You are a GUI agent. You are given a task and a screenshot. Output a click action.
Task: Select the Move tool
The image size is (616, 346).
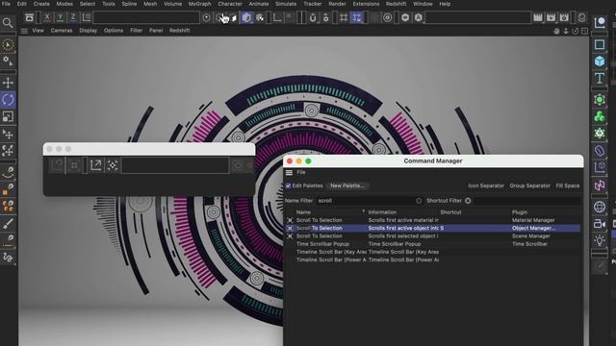click(8, 83)
